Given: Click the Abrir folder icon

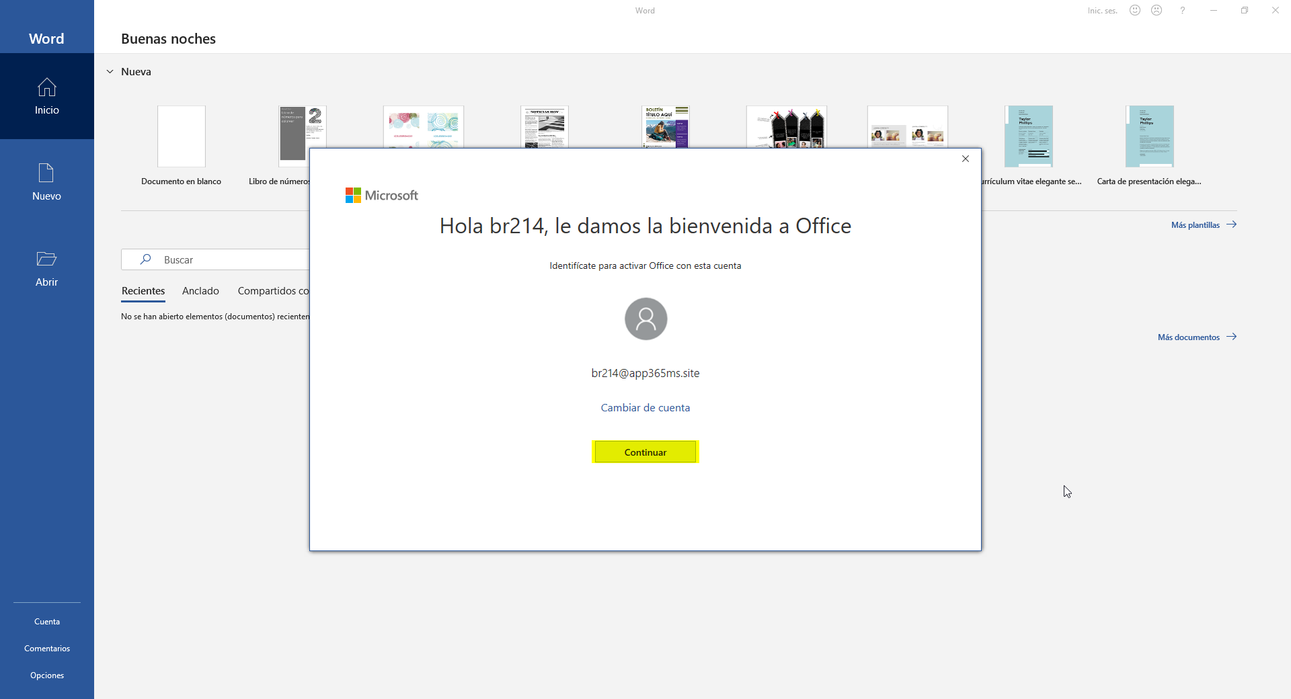Looking at the screenshot, I should pyautogui.click(x=46, y=259).
